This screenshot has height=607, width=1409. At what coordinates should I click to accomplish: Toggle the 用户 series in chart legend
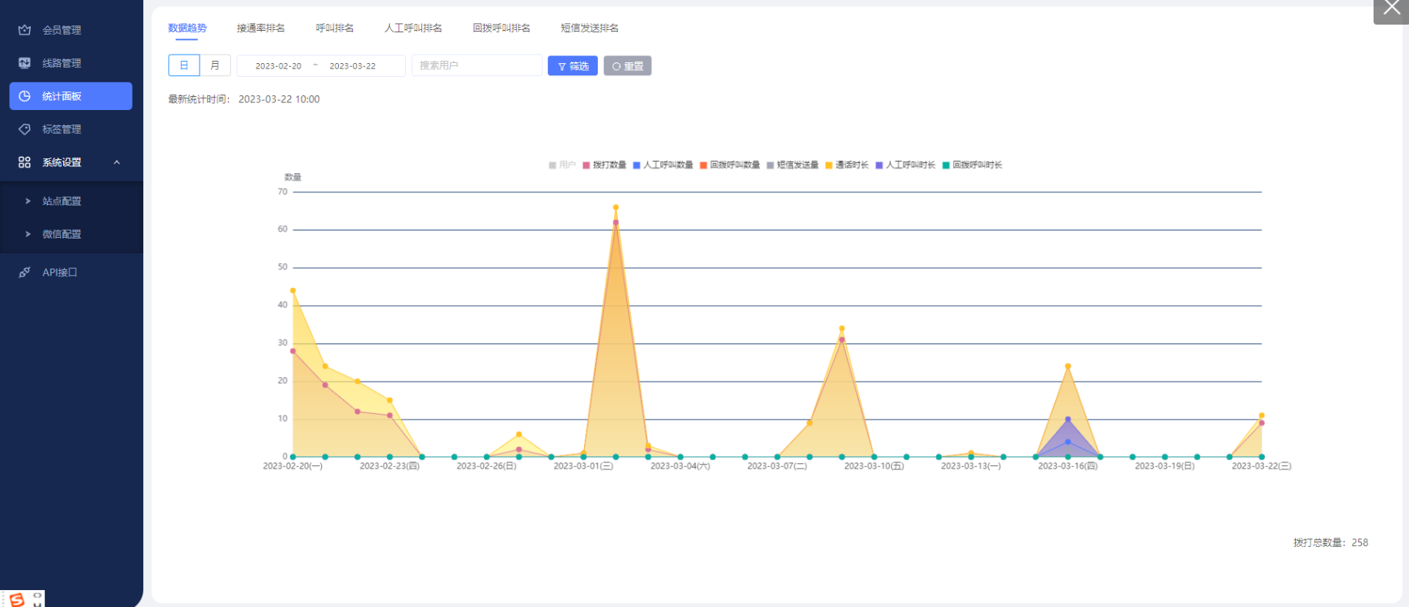pos(562,165)
